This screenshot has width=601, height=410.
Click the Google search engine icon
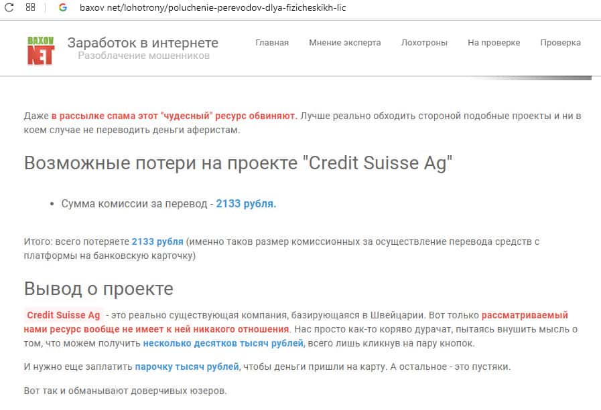pyautogui.click(x=63, y=7)
